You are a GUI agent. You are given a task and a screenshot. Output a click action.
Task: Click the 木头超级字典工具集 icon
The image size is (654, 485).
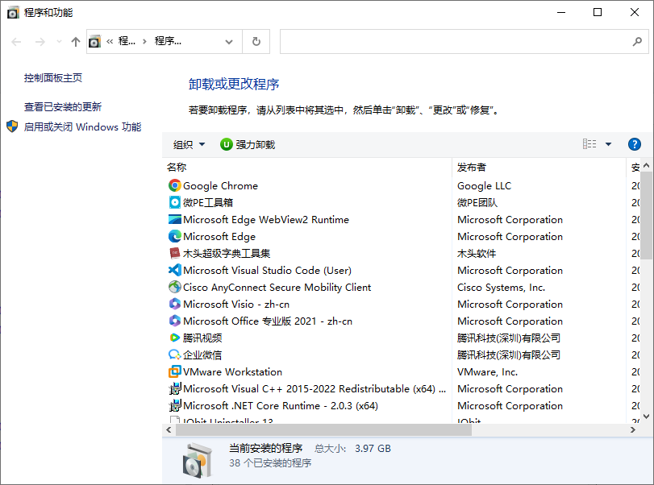click(x=175, y=253)
